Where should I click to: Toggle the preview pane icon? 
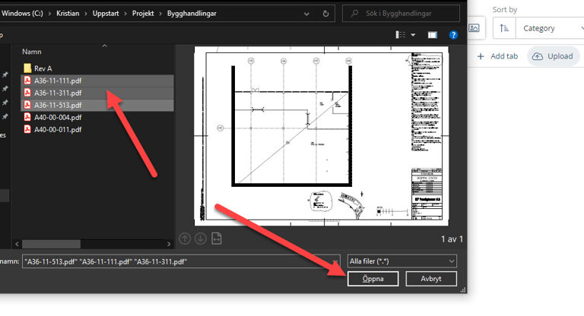[x=432, y=35]
